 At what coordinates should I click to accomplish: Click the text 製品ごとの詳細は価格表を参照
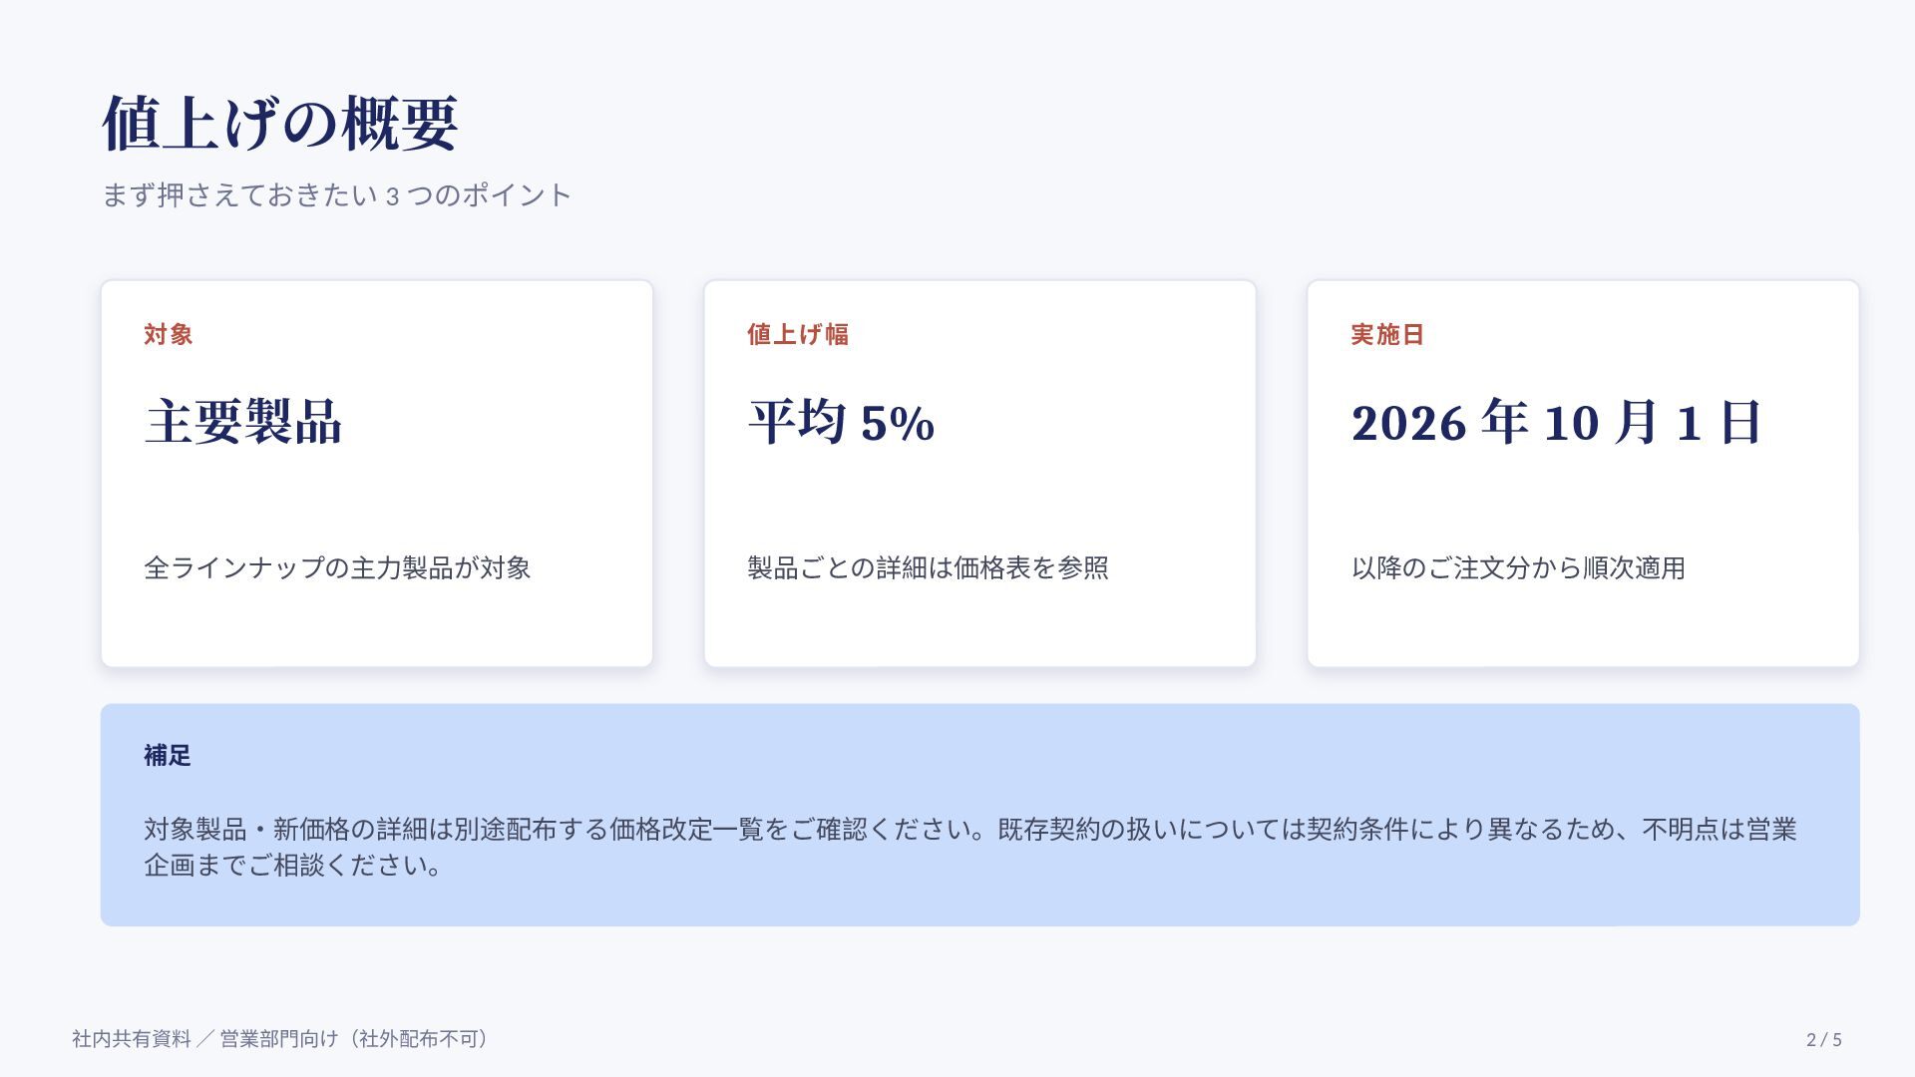pos(928,567)
